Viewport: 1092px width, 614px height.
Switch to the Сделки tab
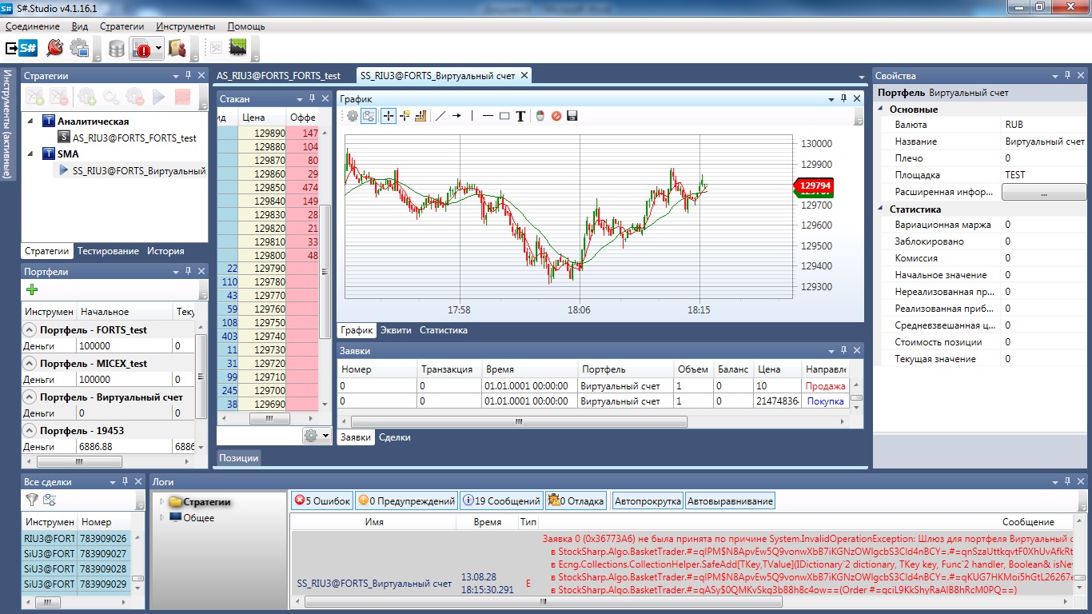click(x=395, y=437)
